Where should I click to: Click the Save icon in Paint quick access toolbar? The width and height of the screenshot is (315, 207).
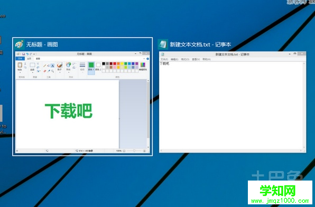click(x=23, y=54)
